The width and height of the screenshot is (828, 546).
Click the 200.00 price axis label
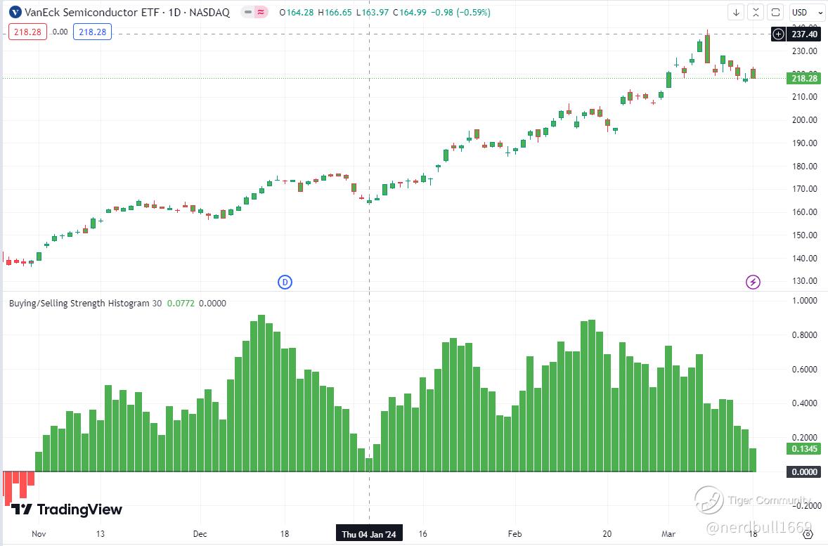(804, 120)
